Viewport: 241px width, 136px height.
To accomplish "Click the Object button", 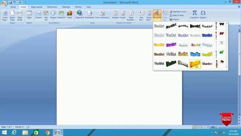I will click(x=174, y=19).
